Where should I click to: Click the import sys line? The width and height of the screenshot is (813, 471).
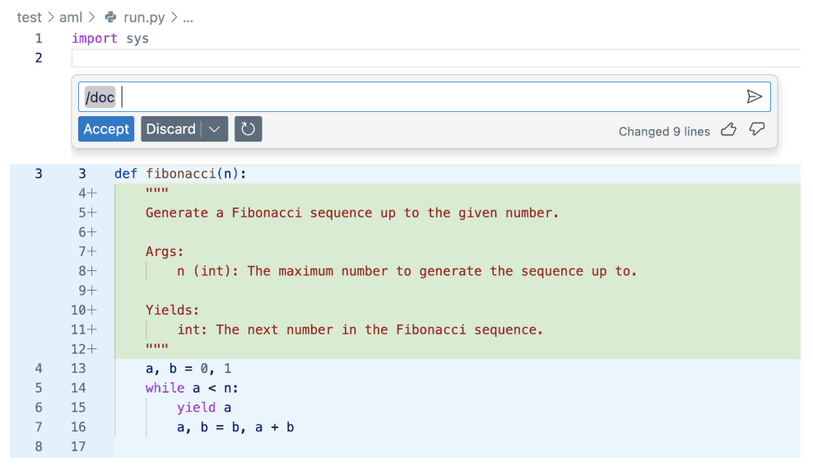pyautogui.click(x=110, y=39)
